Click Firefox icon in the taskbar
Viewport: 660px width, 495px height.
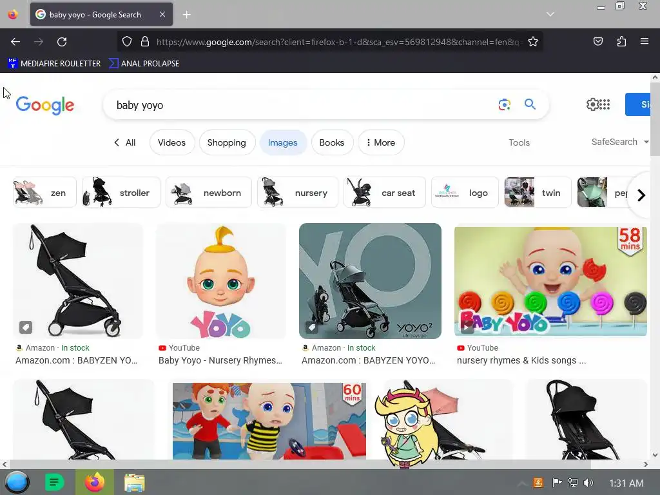click(95, 482)
